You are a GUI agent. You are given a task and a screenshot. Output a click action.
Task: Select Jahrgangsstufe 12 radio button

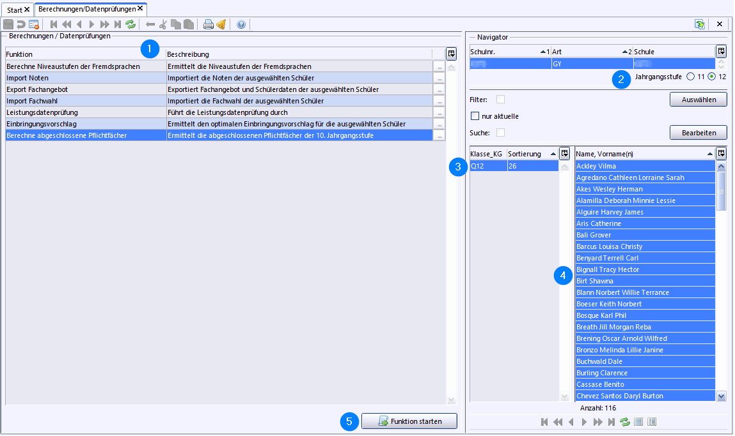[711, 76]
